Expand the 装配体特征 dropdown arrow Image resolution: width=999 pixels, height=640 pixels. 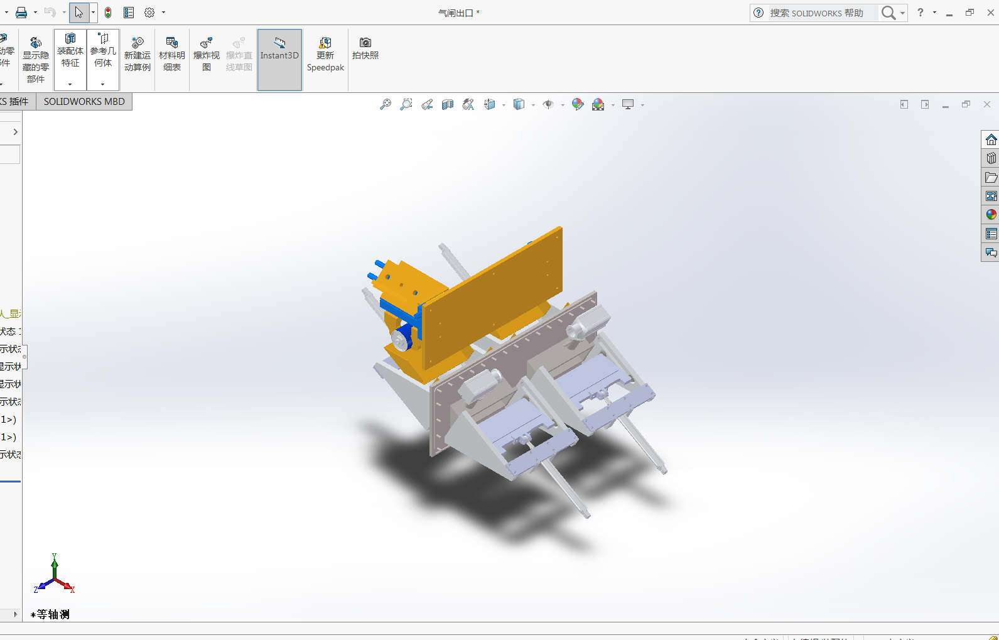coord(70,84)
